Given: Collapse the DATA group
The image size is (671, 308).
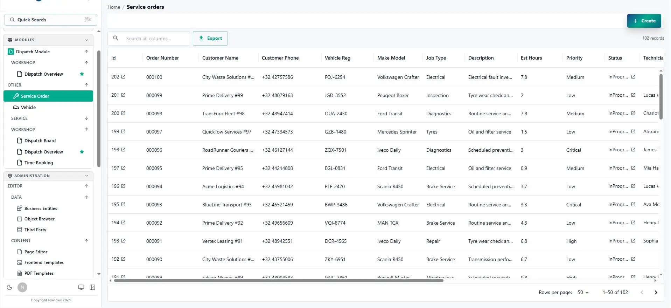Looking at the screenshot, I should 86,197.
